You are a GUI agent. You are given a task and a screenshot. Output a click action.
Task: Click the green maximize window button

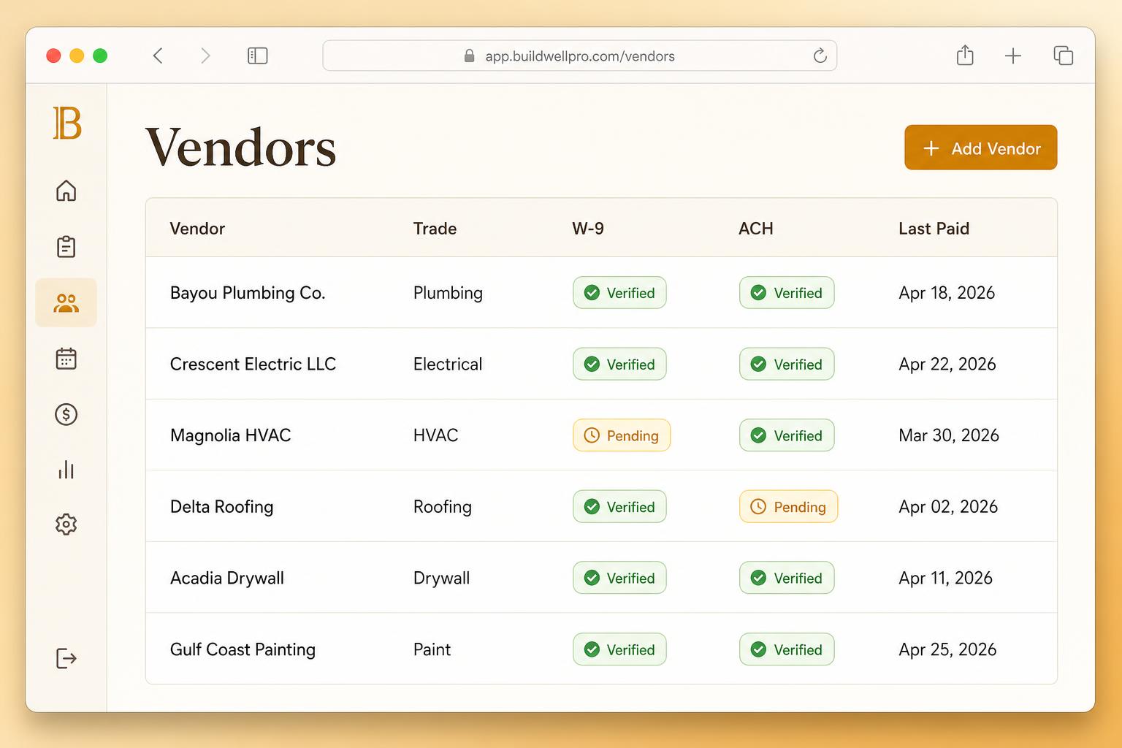click(x=100, y=56)
